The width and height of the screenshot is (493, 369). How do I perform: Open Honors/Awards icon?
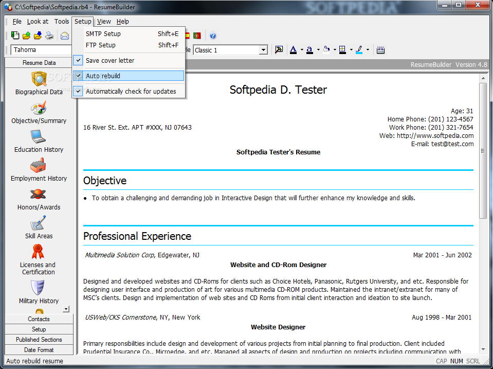point(39,194)
